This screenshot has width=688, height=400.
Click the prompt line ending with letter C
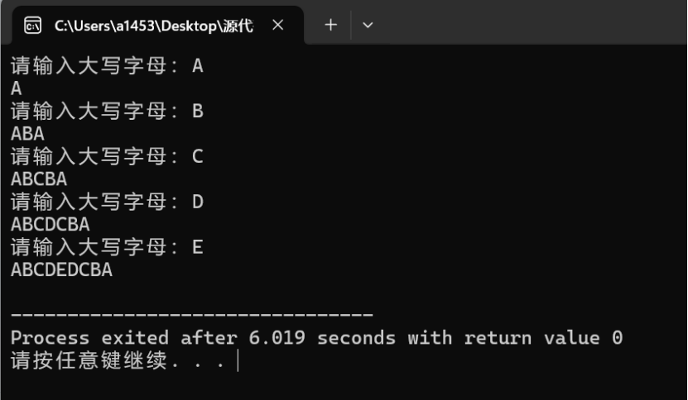(106, 156)
